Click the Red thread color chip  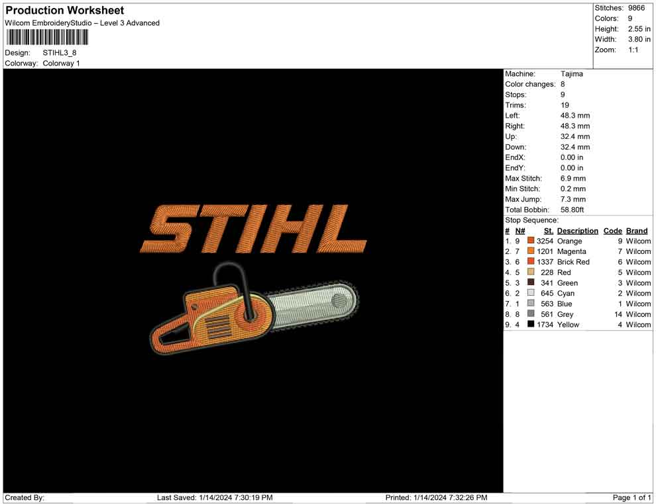point(531,273)
